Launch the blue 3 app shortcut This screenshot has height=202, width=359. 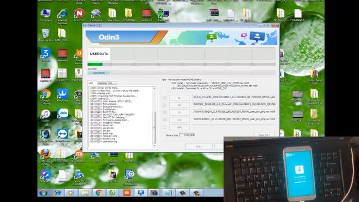45,55
